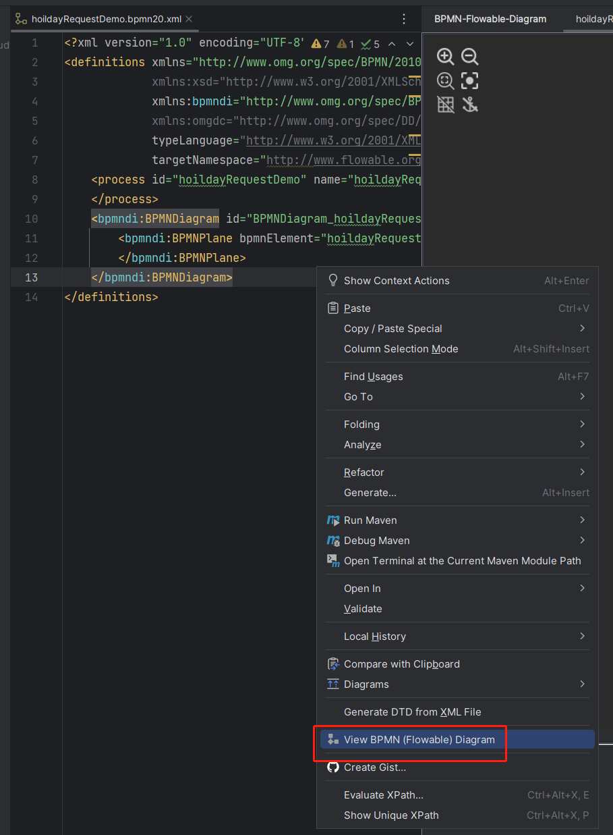Image resolution: width=613 pixels, height=835 pixels.
Task: Switch to BPMN-Flowable-Diagram tab
Action: (490, 19)
